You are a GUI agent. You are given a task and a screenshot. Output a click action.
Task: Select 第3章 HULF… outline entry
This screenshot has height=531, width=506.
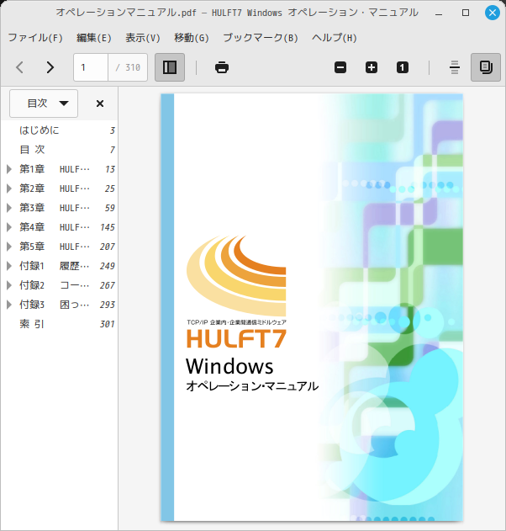click(59, 208)
